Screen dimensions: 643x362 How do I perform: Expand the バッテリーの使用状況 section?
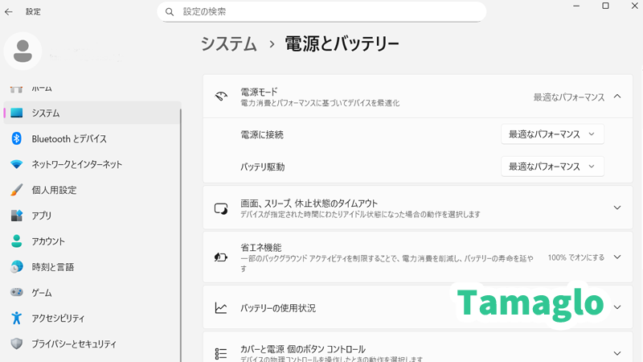click(617, 307)
